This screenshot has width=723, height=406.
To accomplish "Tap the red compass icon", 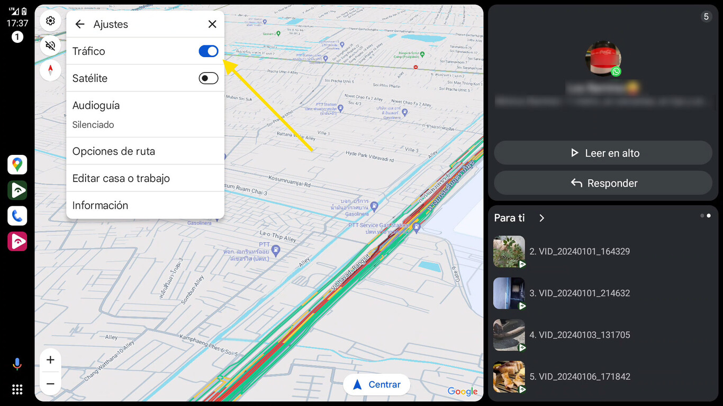I will [x=50, y=70].
